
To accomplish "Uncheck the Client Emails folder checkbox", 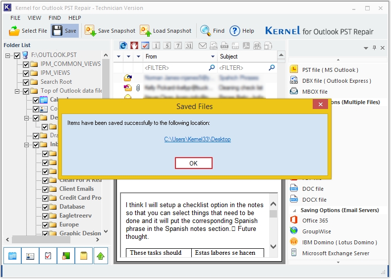I will (45, 189).
